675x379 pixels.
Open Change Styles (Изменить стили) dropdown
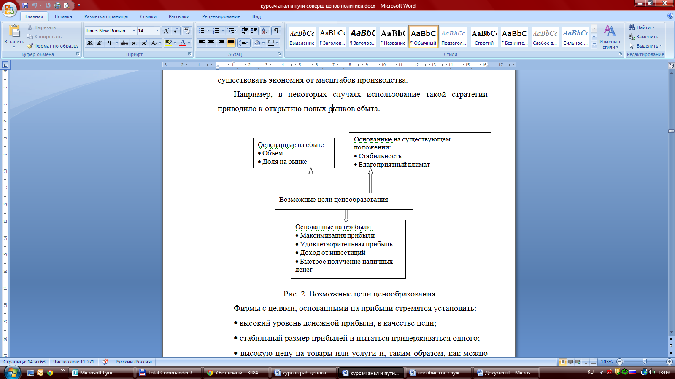tap(610, 37)
